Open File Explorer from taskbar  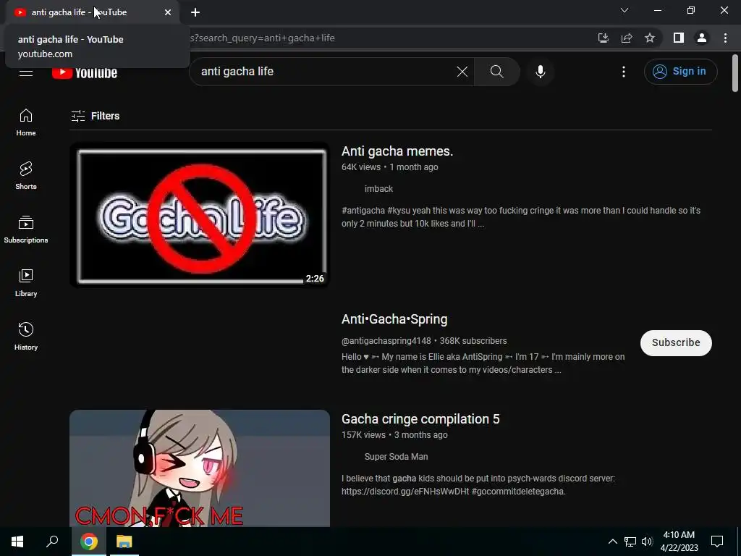(124, 542)
